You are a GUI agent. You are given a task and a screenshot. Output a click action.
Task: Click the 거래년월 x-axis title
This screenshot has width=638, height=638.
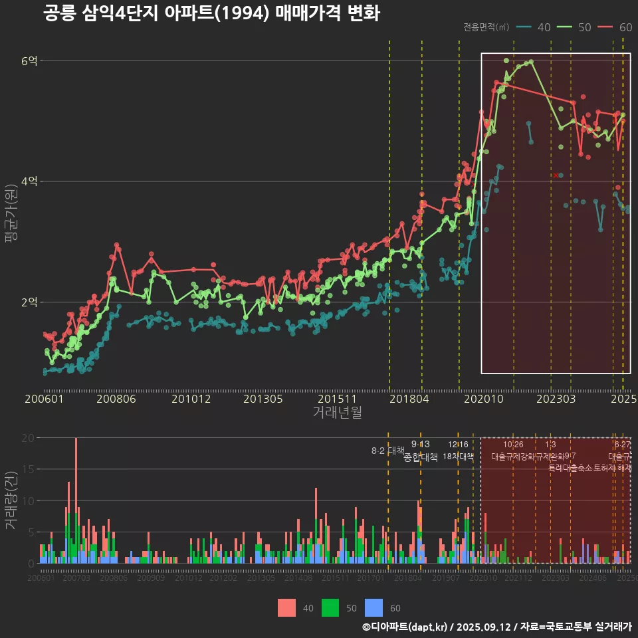tap(337, 413)
